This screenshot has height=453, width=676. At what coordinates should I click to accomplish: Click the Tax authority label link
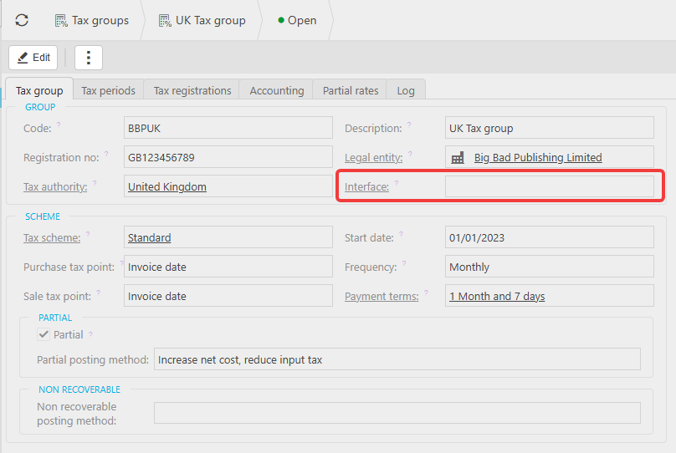[55, 187]
